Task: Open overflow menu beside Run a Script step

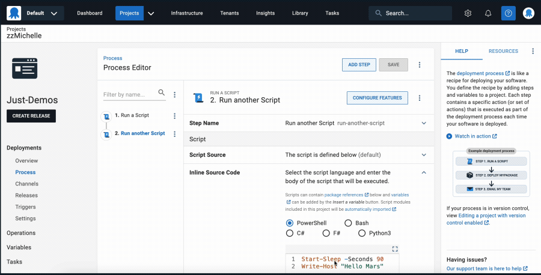Action: pos(174,116)
